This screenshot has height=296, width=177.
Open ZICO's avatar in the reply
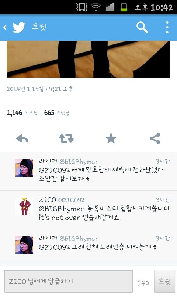click(x=24, y=206)
